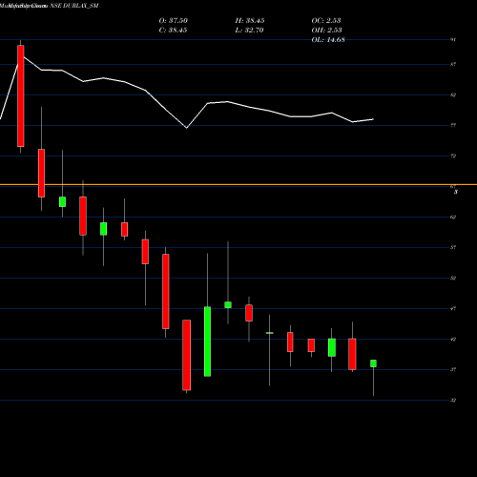Click the 42 price axis label
Image resolution: width=477 pixels, height=477 pixels.
tap(453, 339)
